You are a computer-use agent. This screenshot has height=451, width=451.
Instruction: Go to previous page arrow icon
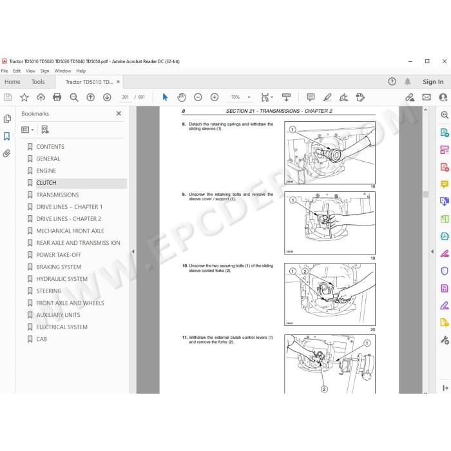[91, 97]
